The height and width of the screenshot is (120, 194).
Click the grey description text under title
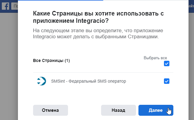coord(98,33)
